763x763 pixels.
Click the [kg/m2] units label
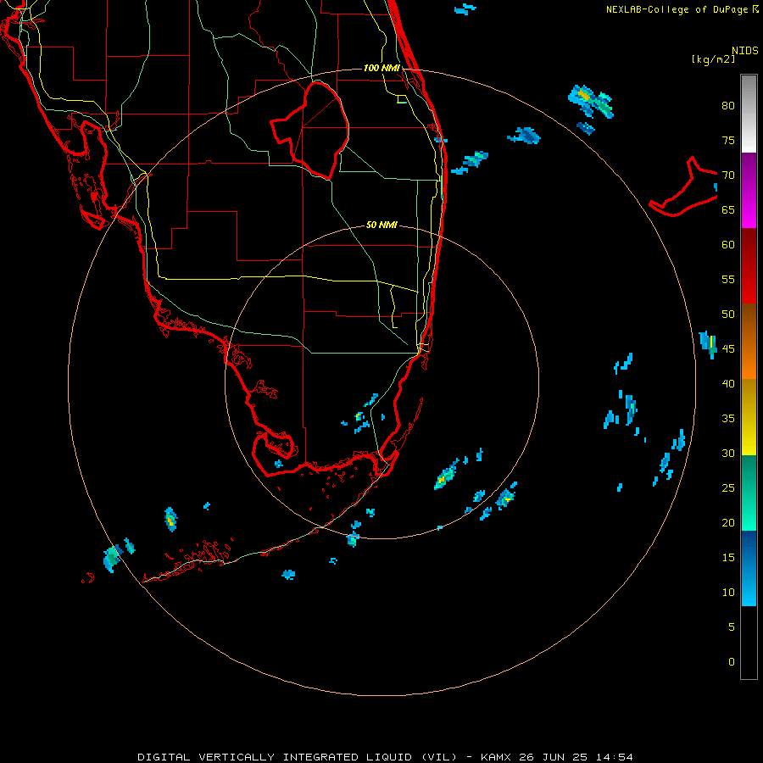pyautogui.click(x=713, y=59)
